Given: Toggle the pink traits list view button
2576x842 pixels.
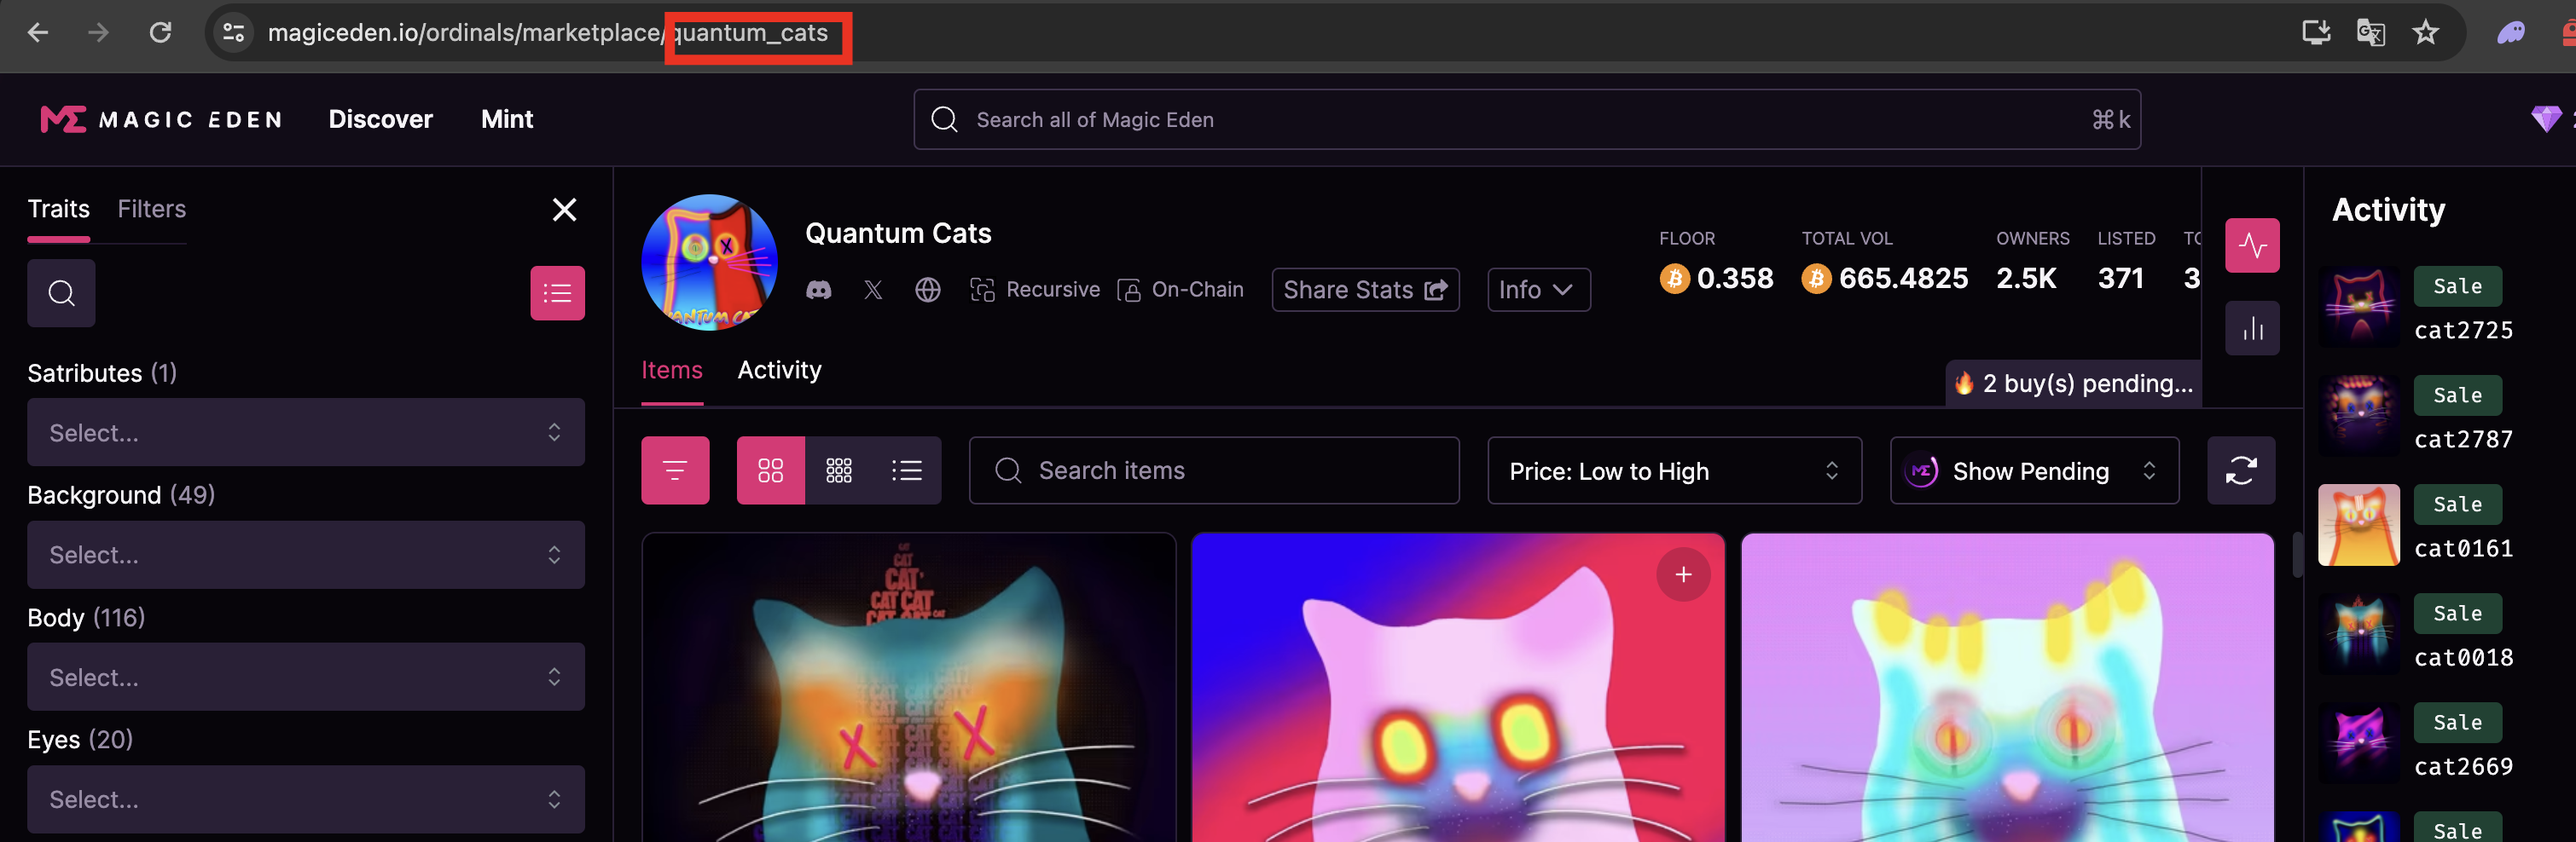Looking at the screenshot, I should pos(557,294).
